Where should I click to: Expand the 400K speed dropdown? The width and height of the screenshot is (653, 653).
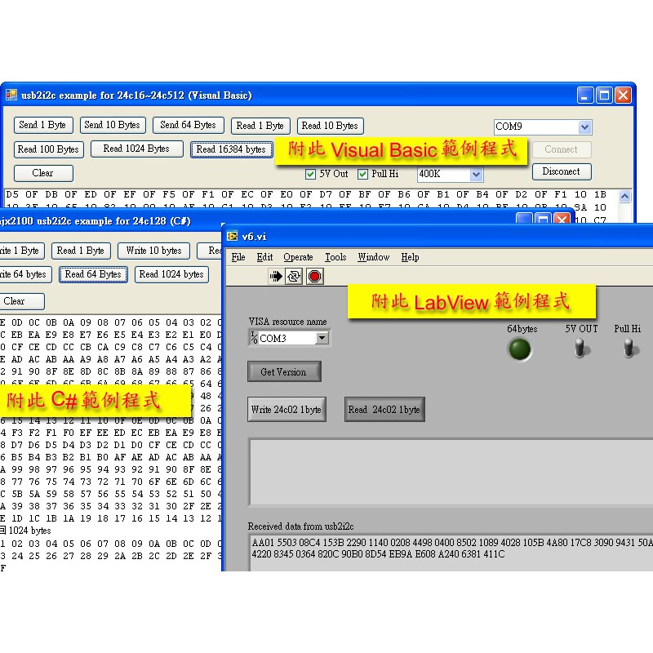tap(476, 175)
